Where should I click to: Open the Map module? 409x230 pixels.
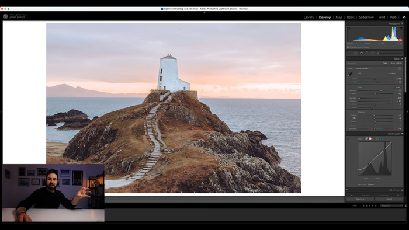338,17
